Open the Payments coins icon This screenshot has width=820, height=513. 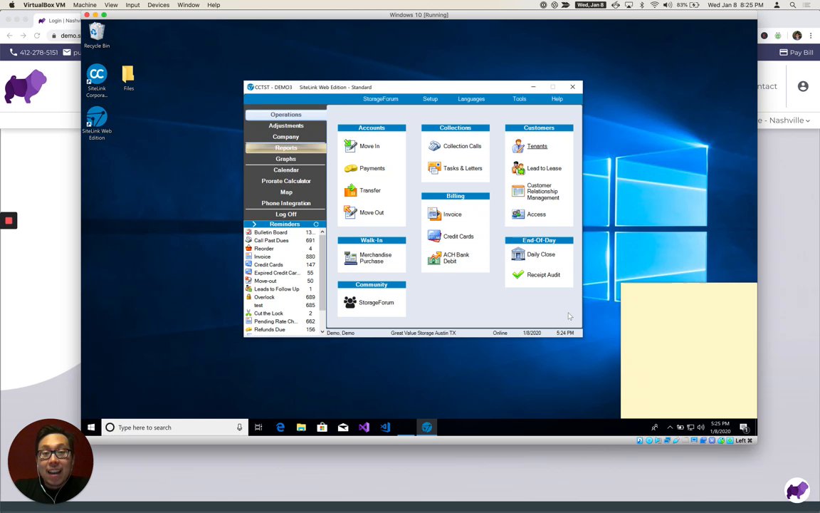(350, 168)
